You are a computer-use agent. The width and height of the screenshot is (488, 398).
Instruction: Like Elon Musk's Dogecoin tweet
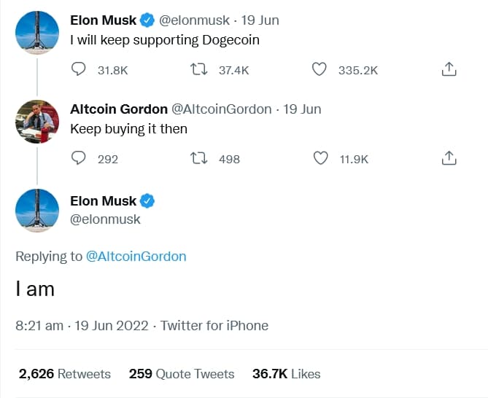(x=319, y=69)
